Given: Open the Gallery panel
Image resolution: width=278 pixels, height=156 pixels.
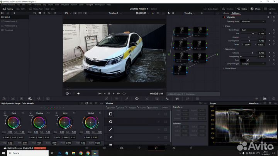Looking at the screenshot, I should pos(8,8).
